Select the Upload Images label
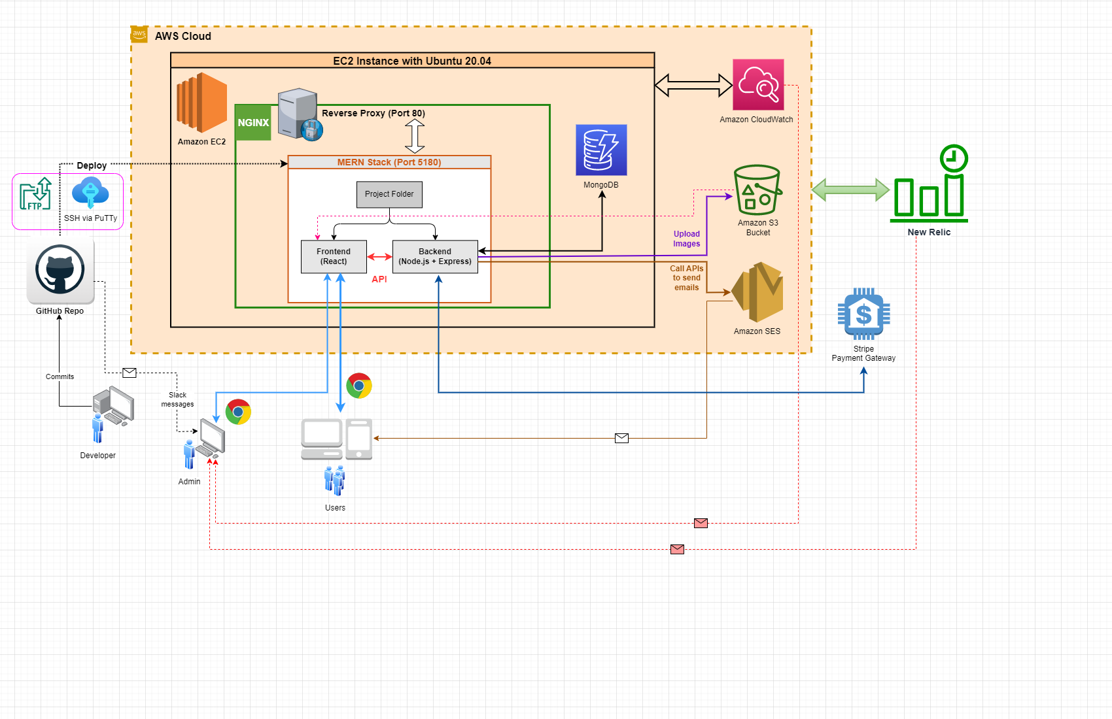The height and width of the screenshot is (719, 1112). pos(687,239)
